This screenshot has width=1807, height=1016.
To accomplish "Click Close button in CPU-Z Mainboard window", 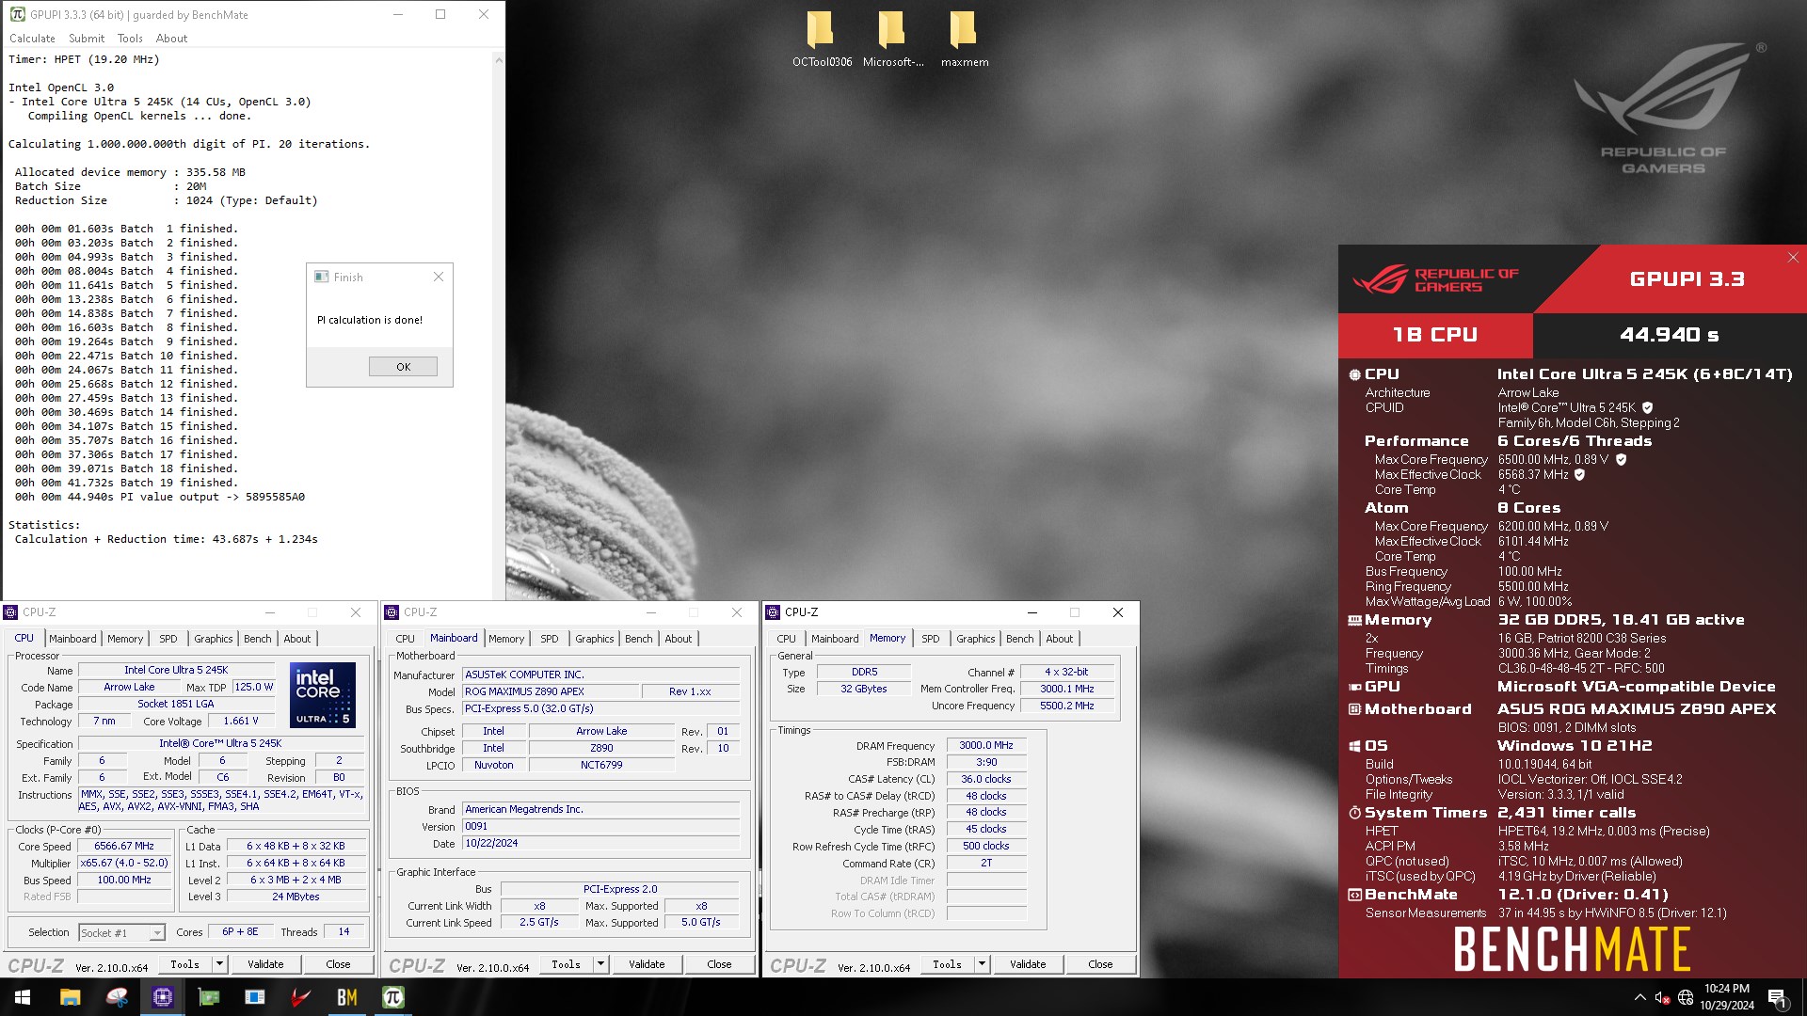I will tap(719, 964).
